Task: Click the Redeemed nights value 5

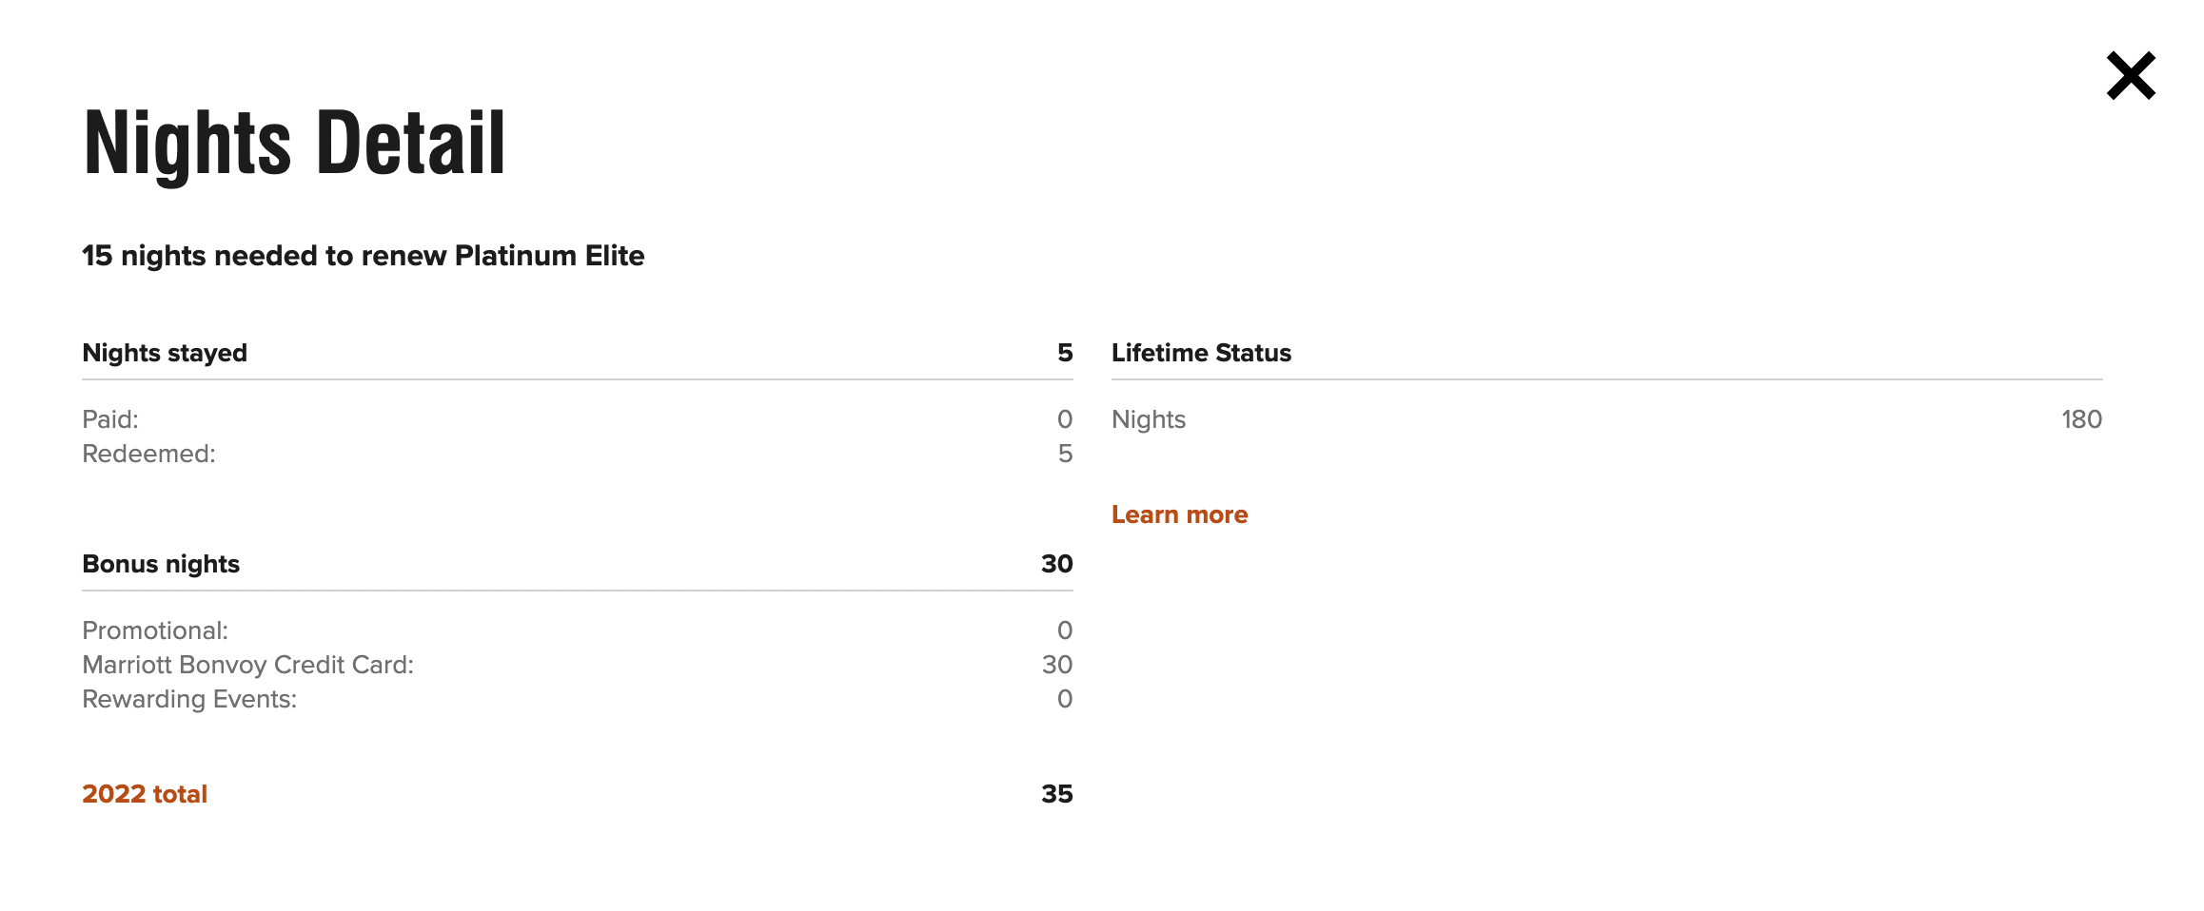Action: point(1065,454)
